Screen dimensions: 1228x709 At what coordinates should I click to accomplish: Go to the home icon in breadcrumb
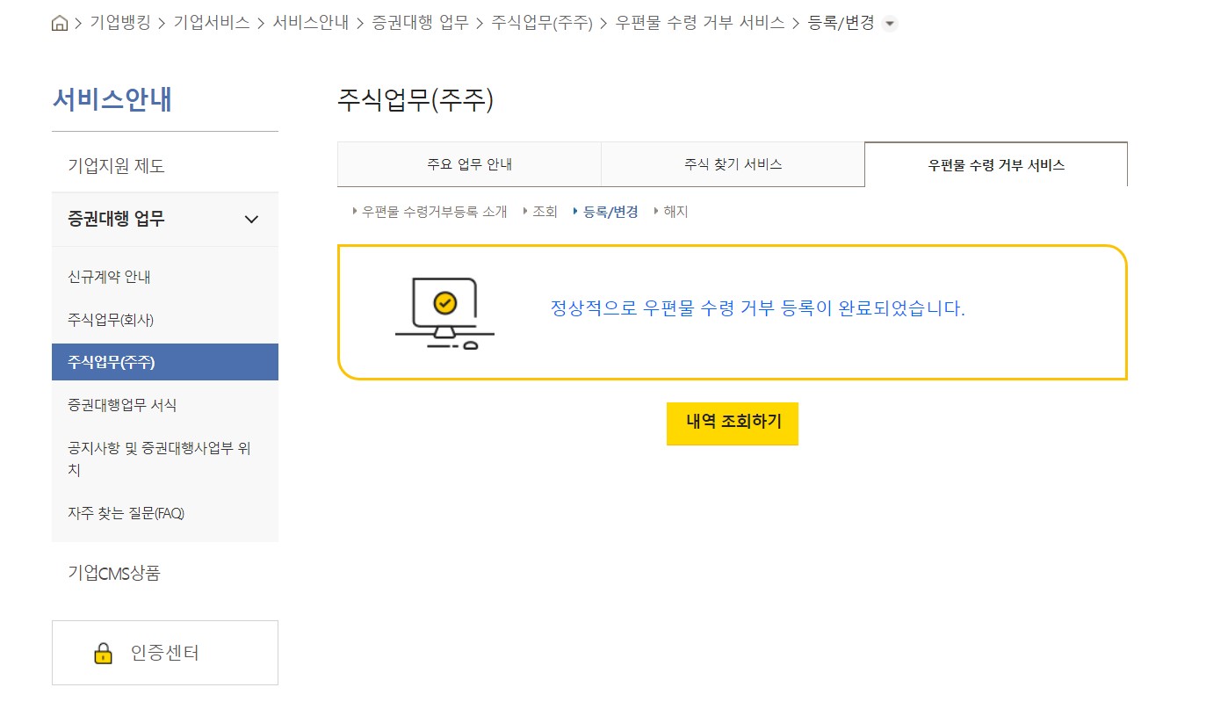coord(60,24)
